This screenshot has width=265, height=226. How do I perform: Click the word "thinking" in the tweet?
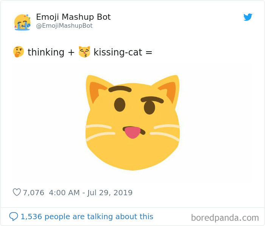click(46, 52)
